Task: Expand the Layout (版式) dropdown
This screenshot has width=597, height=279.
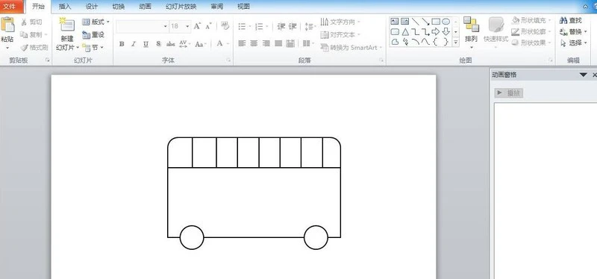Action: tap(96, 22)
